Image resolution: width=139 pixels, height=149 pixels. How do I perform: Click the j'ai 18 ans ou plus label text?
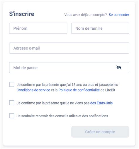pyautogui.click(x=79, y=85)
